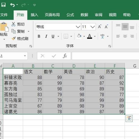
Task: Click the 诸葛光 name cell
Action: pyautogui.click(x=13, y=111)
